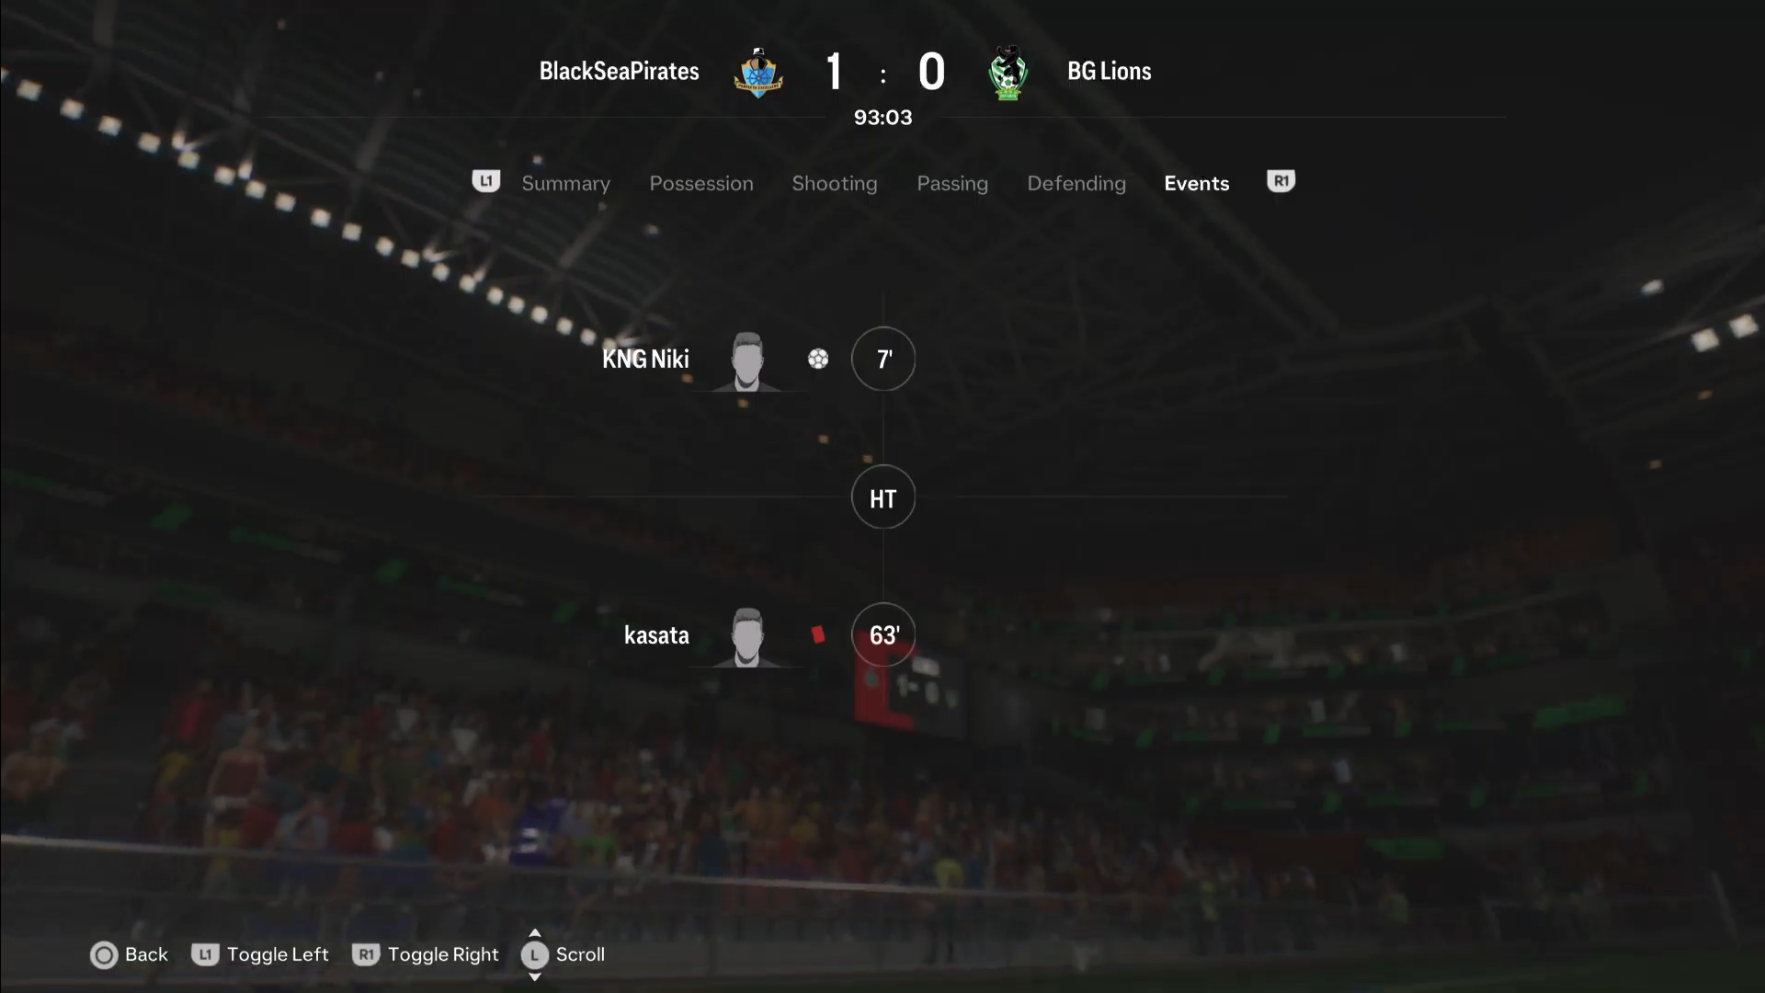1765x993 pixels.
Task: Select the red card icon beside kasata
Action: point(817,634)
